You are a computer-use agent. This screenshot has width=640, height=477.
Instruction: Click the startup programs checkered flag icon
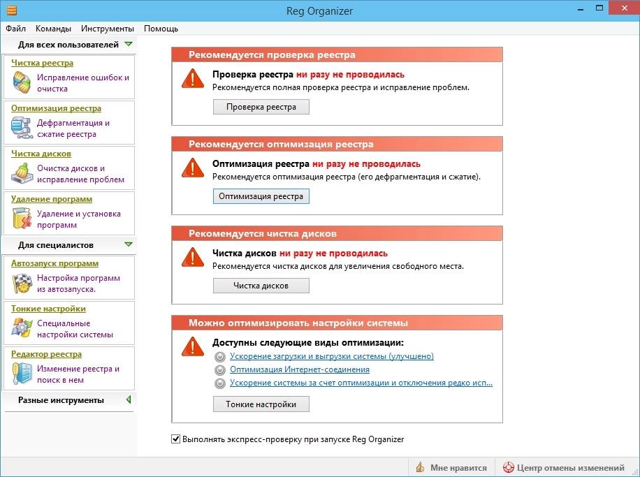(x=22, y=283)
